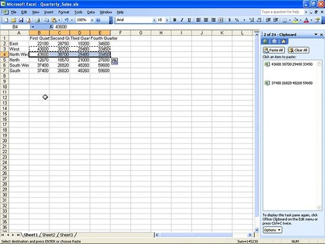Switch to the Sheet2 tab

click(49, 235)
